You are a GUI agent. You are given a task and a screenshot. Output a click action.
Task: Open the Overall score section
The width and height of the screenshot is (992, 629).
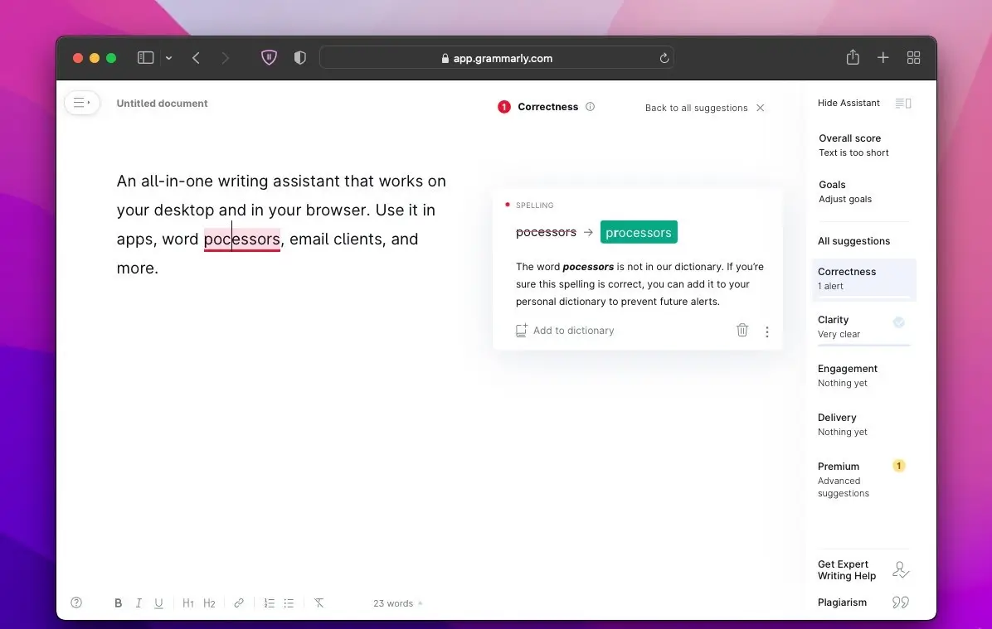tap(853, 145)
